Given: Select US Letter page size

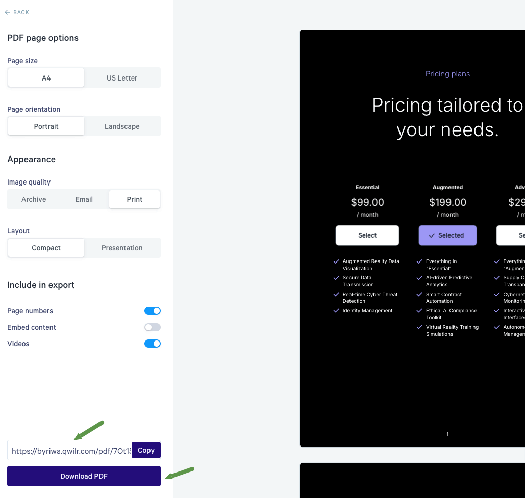Looking at the screenshot, I should point(122,78).
